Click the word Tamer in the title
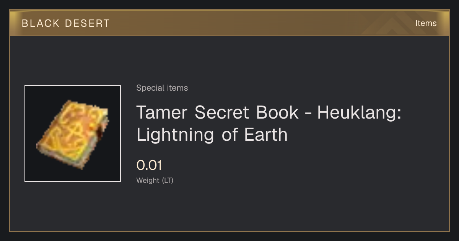The height and width of the screenshot is (241, 459). (x=162, y=112)
